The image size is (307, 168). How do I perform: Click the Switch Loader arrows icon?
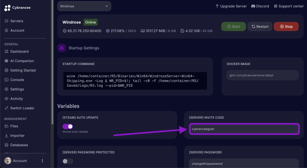click(7, 108)
